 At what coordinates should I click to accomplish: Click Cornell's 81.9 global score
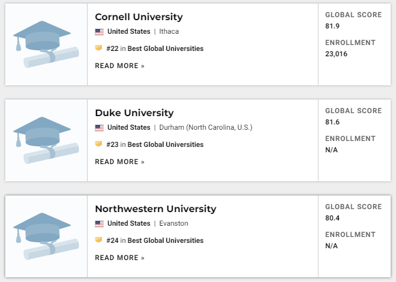click(332, 26)
